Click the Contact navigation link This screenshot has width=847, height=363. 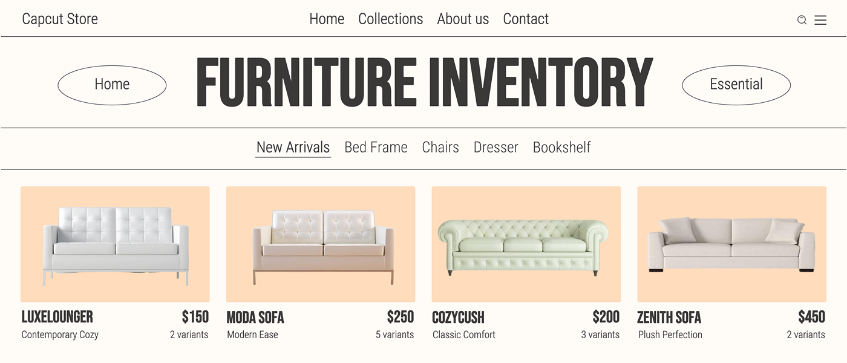(526, 19)
